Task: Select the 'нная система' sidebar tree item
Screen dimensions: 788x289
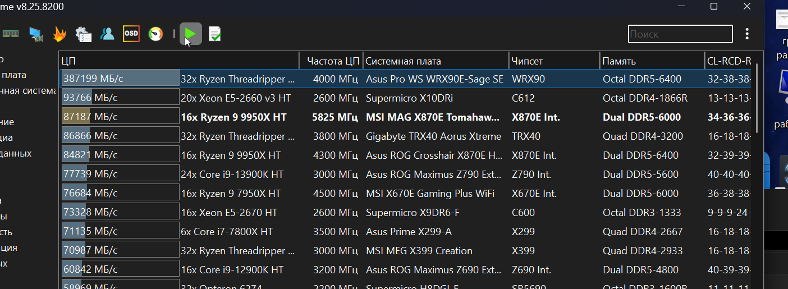Action: click(x=28, y=91)
